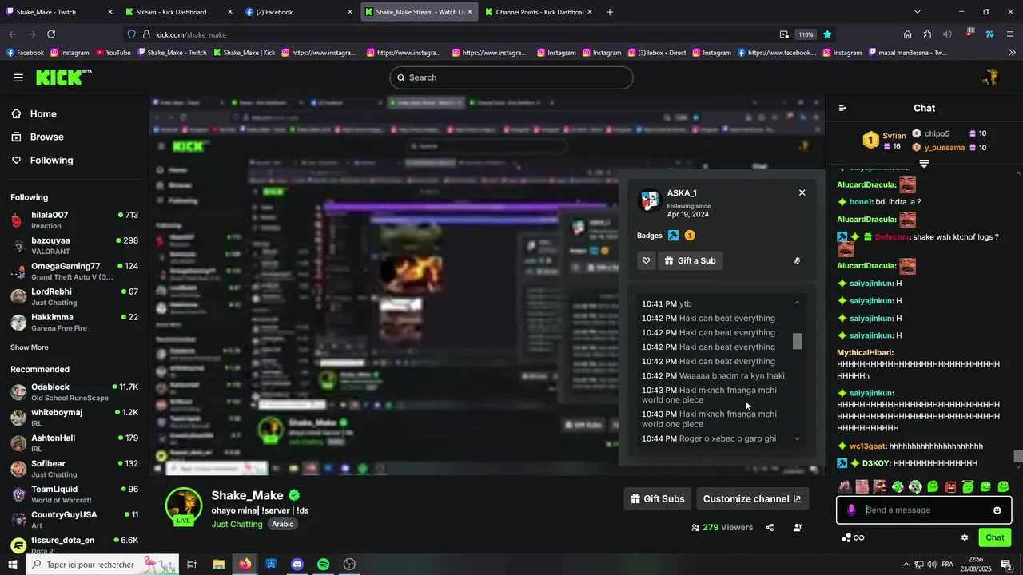Open Odablock recommended channel

(74, 392)
